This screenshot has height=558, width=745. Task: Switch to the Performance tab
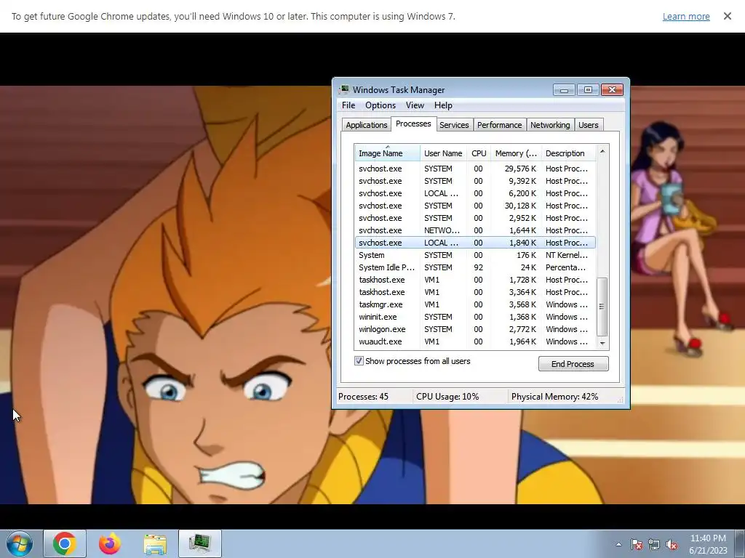[499, 125]
